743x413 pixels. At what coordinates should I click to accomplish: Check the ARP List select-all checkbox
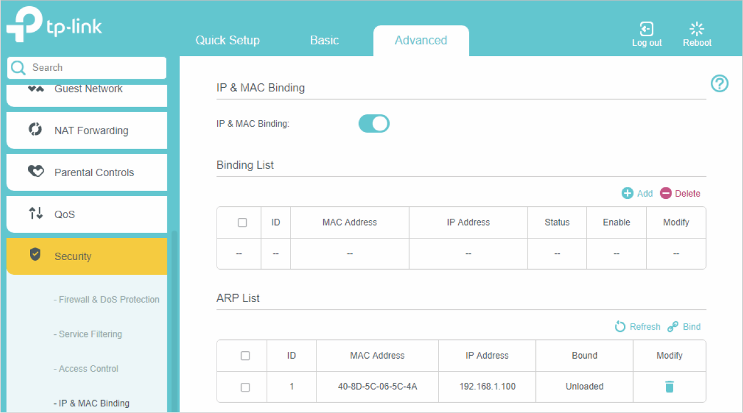click(x=245, y=356)
